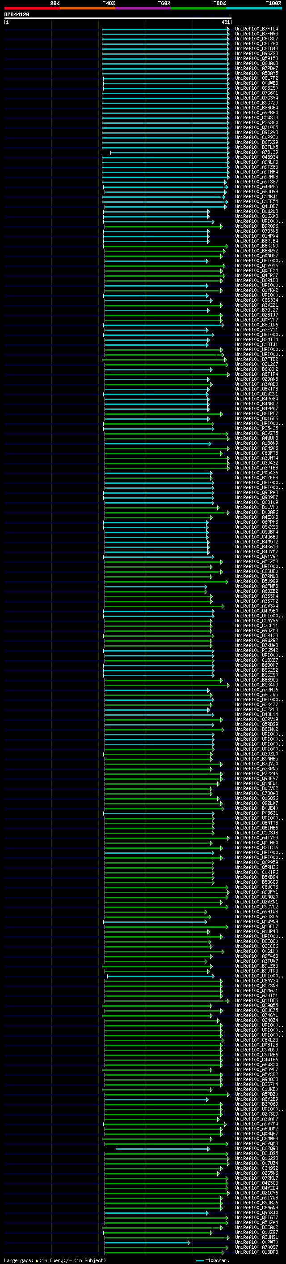The width and height of the screenshot is (286, 1264).
Task: Select the UniRef100_A4WUM8 label
Action: (x=256, y=438)
